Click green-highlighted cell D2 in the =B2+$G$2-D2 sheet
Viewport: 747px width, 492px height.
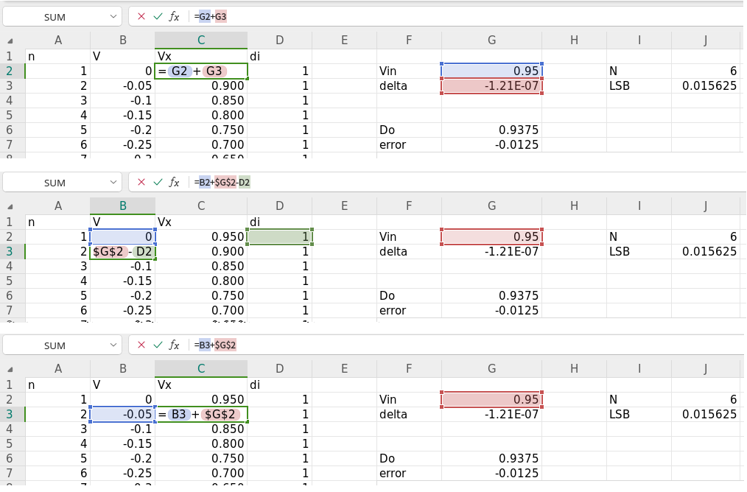point(280,236)
